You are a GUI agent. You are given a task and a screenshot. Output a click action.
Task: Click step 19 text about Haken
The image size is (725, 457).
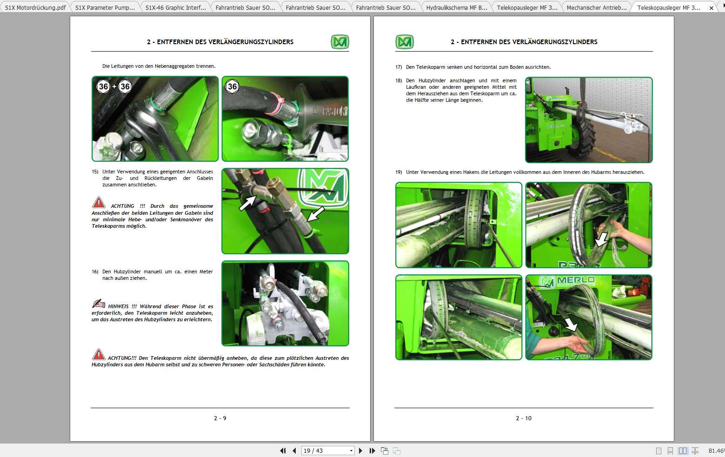pos(525,172)
